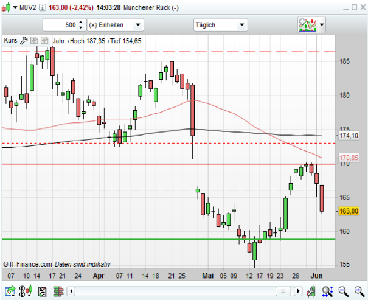Click the 165 price axis label
This screenshot has height=300, width=368.
coord(344,197)
